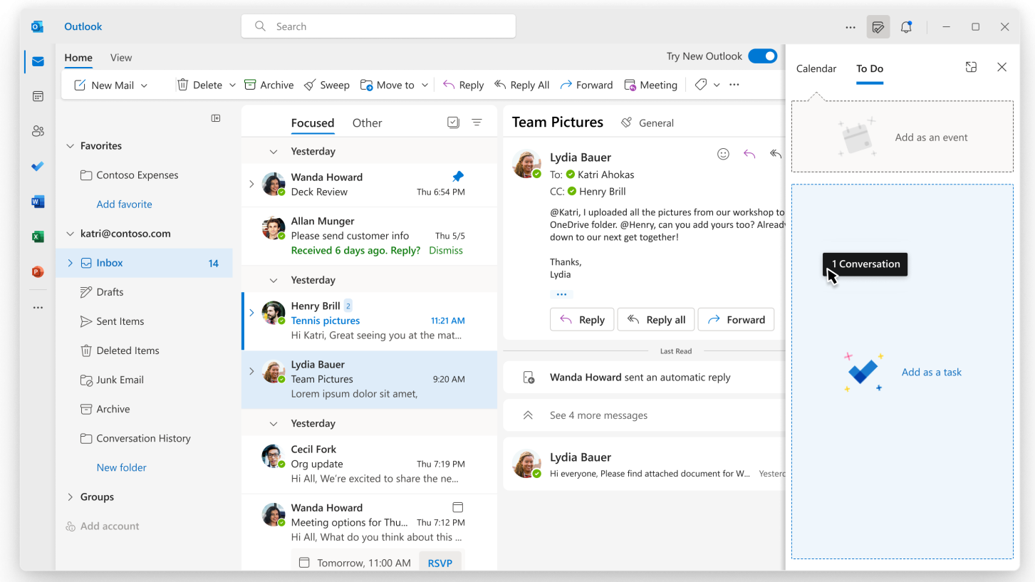The width and height of the screenshot is (1035, 582).
Task: Open Move to dropdown arrow
Action: 425,85
